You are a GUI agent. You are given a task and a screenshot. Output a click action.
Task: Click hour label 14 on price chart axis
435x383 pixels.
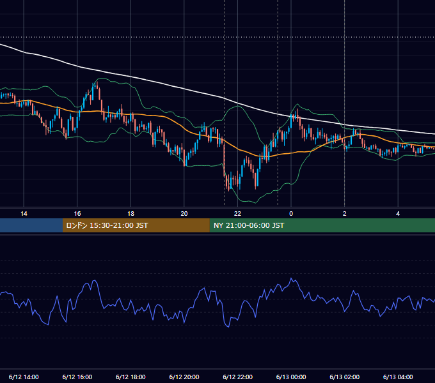pyautogui.click(x=24, y=214)
